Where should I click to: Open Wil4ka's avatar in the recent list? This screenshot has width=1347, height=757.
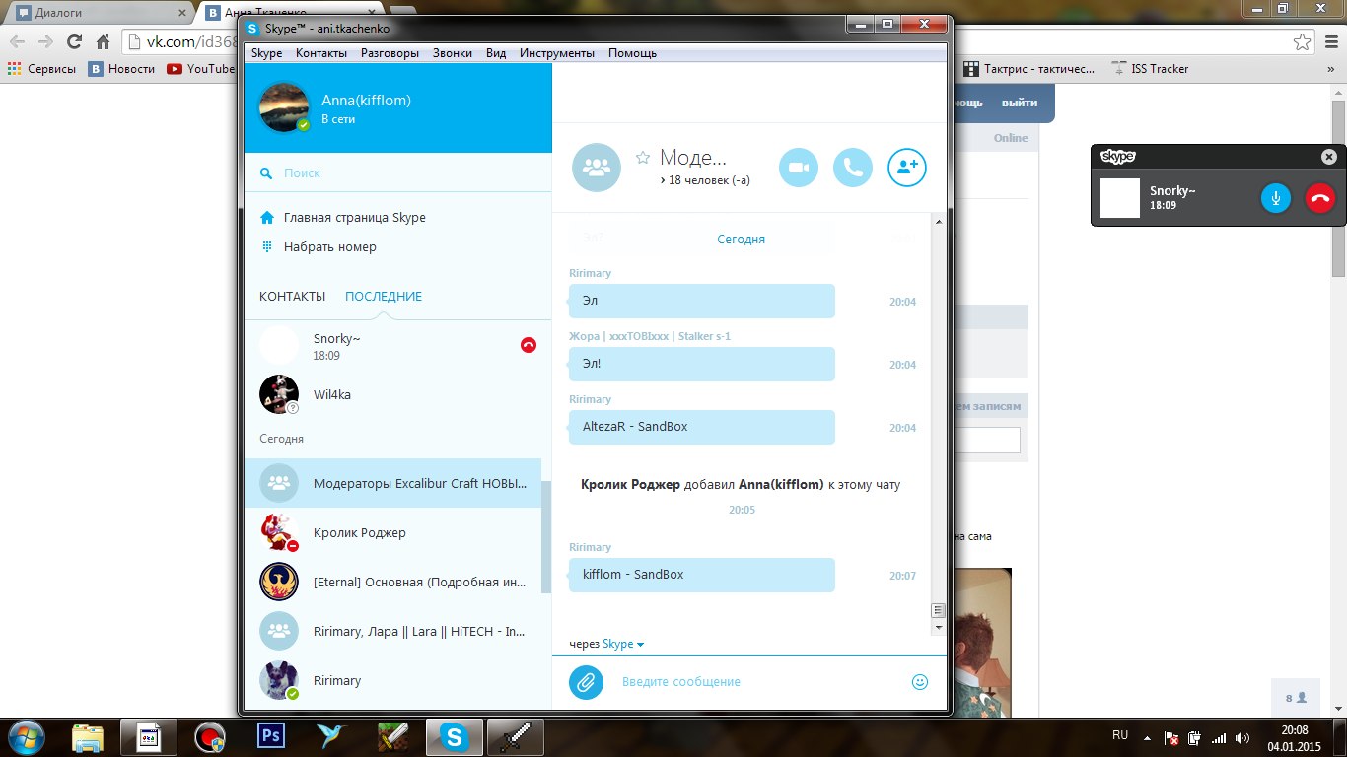[279, 394]
